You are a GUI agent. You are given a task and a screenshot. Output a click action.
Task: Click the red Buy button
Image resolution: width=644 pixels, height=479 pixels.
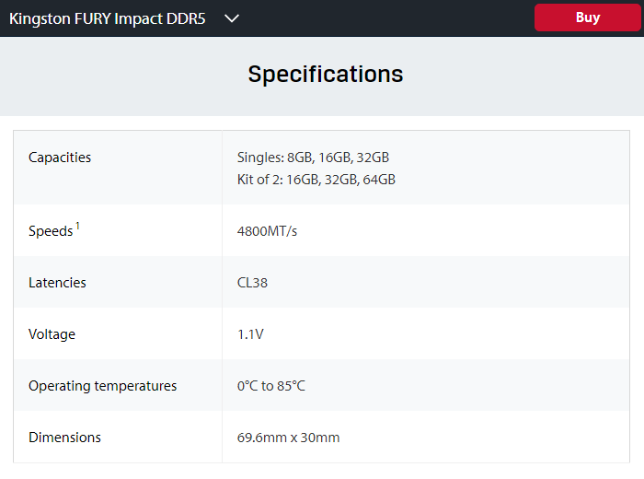pos(587,18)
